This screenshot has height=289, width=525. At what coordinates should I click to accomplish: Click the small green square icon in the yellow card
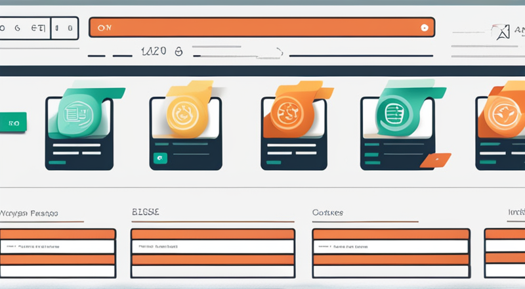[160, 158]
